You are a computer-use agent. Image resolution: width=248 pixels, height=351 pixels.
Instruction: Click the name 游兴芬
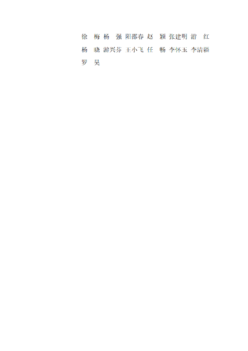pos(112,50)
